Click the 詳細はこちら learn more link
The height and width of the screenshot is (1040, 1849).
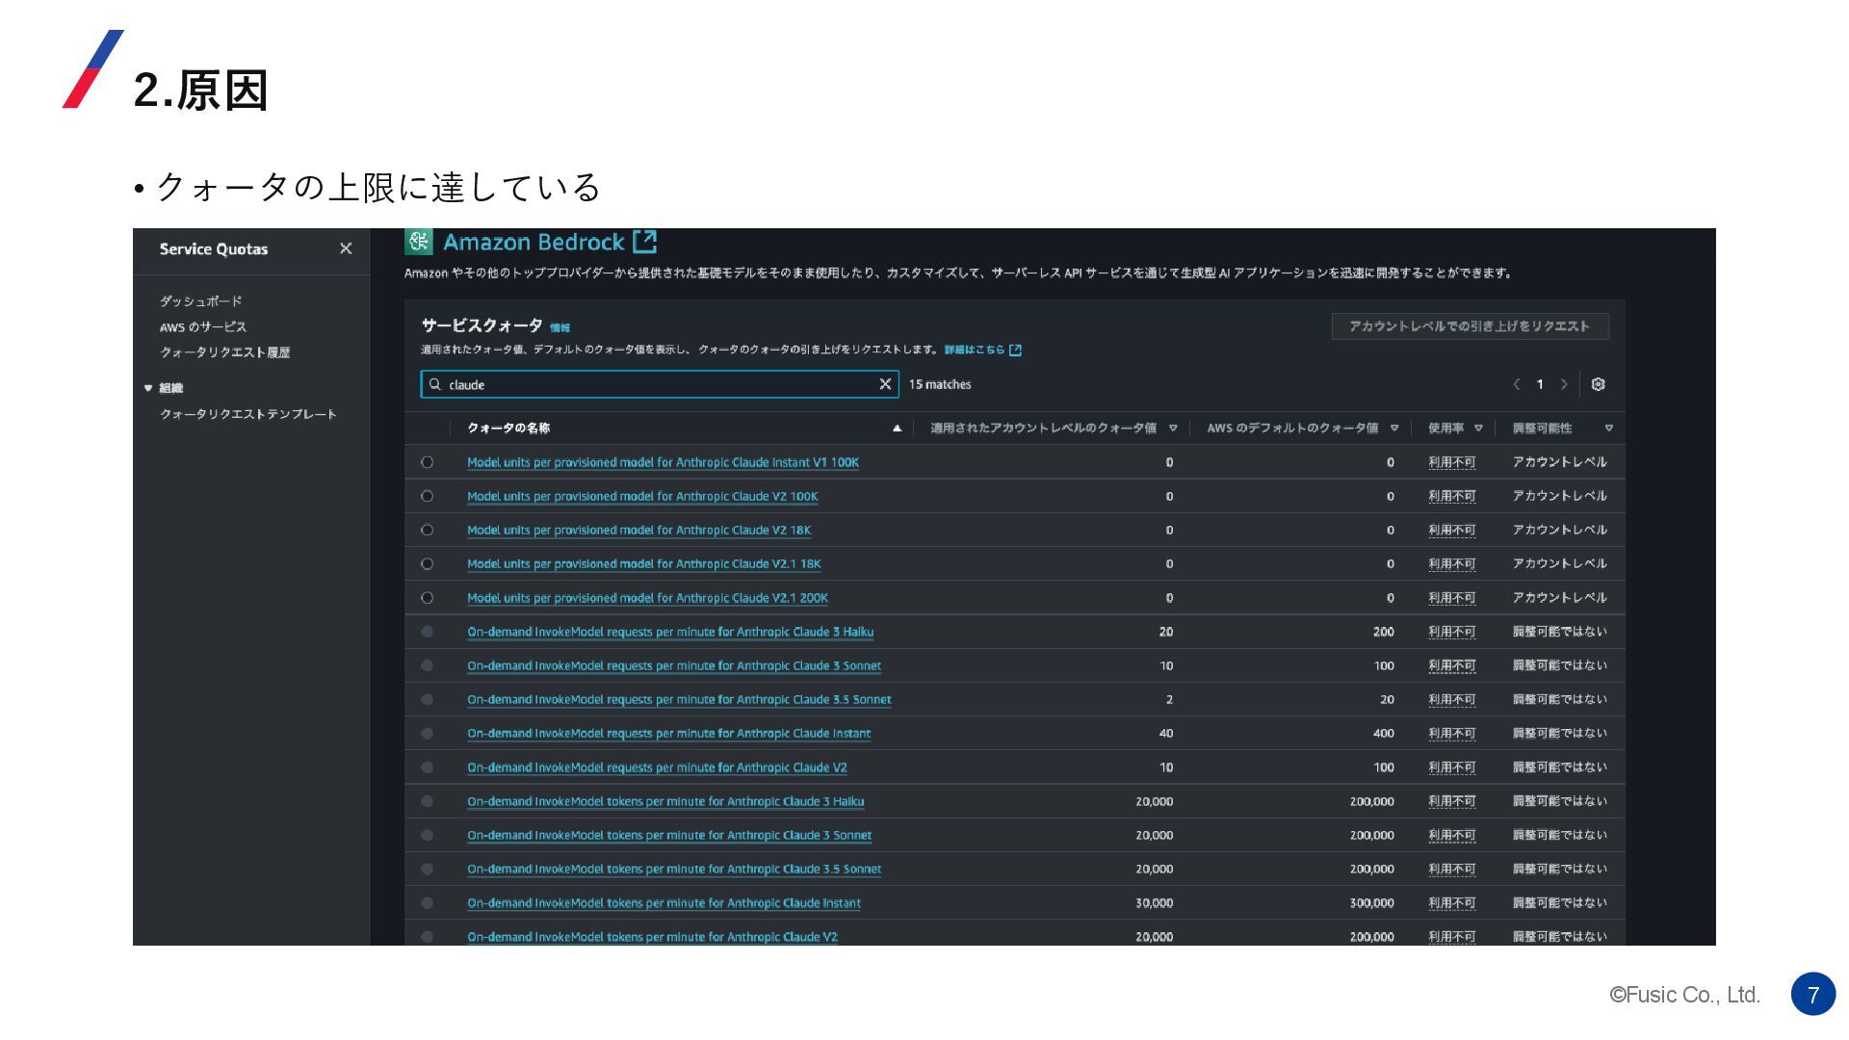point(982,350)
